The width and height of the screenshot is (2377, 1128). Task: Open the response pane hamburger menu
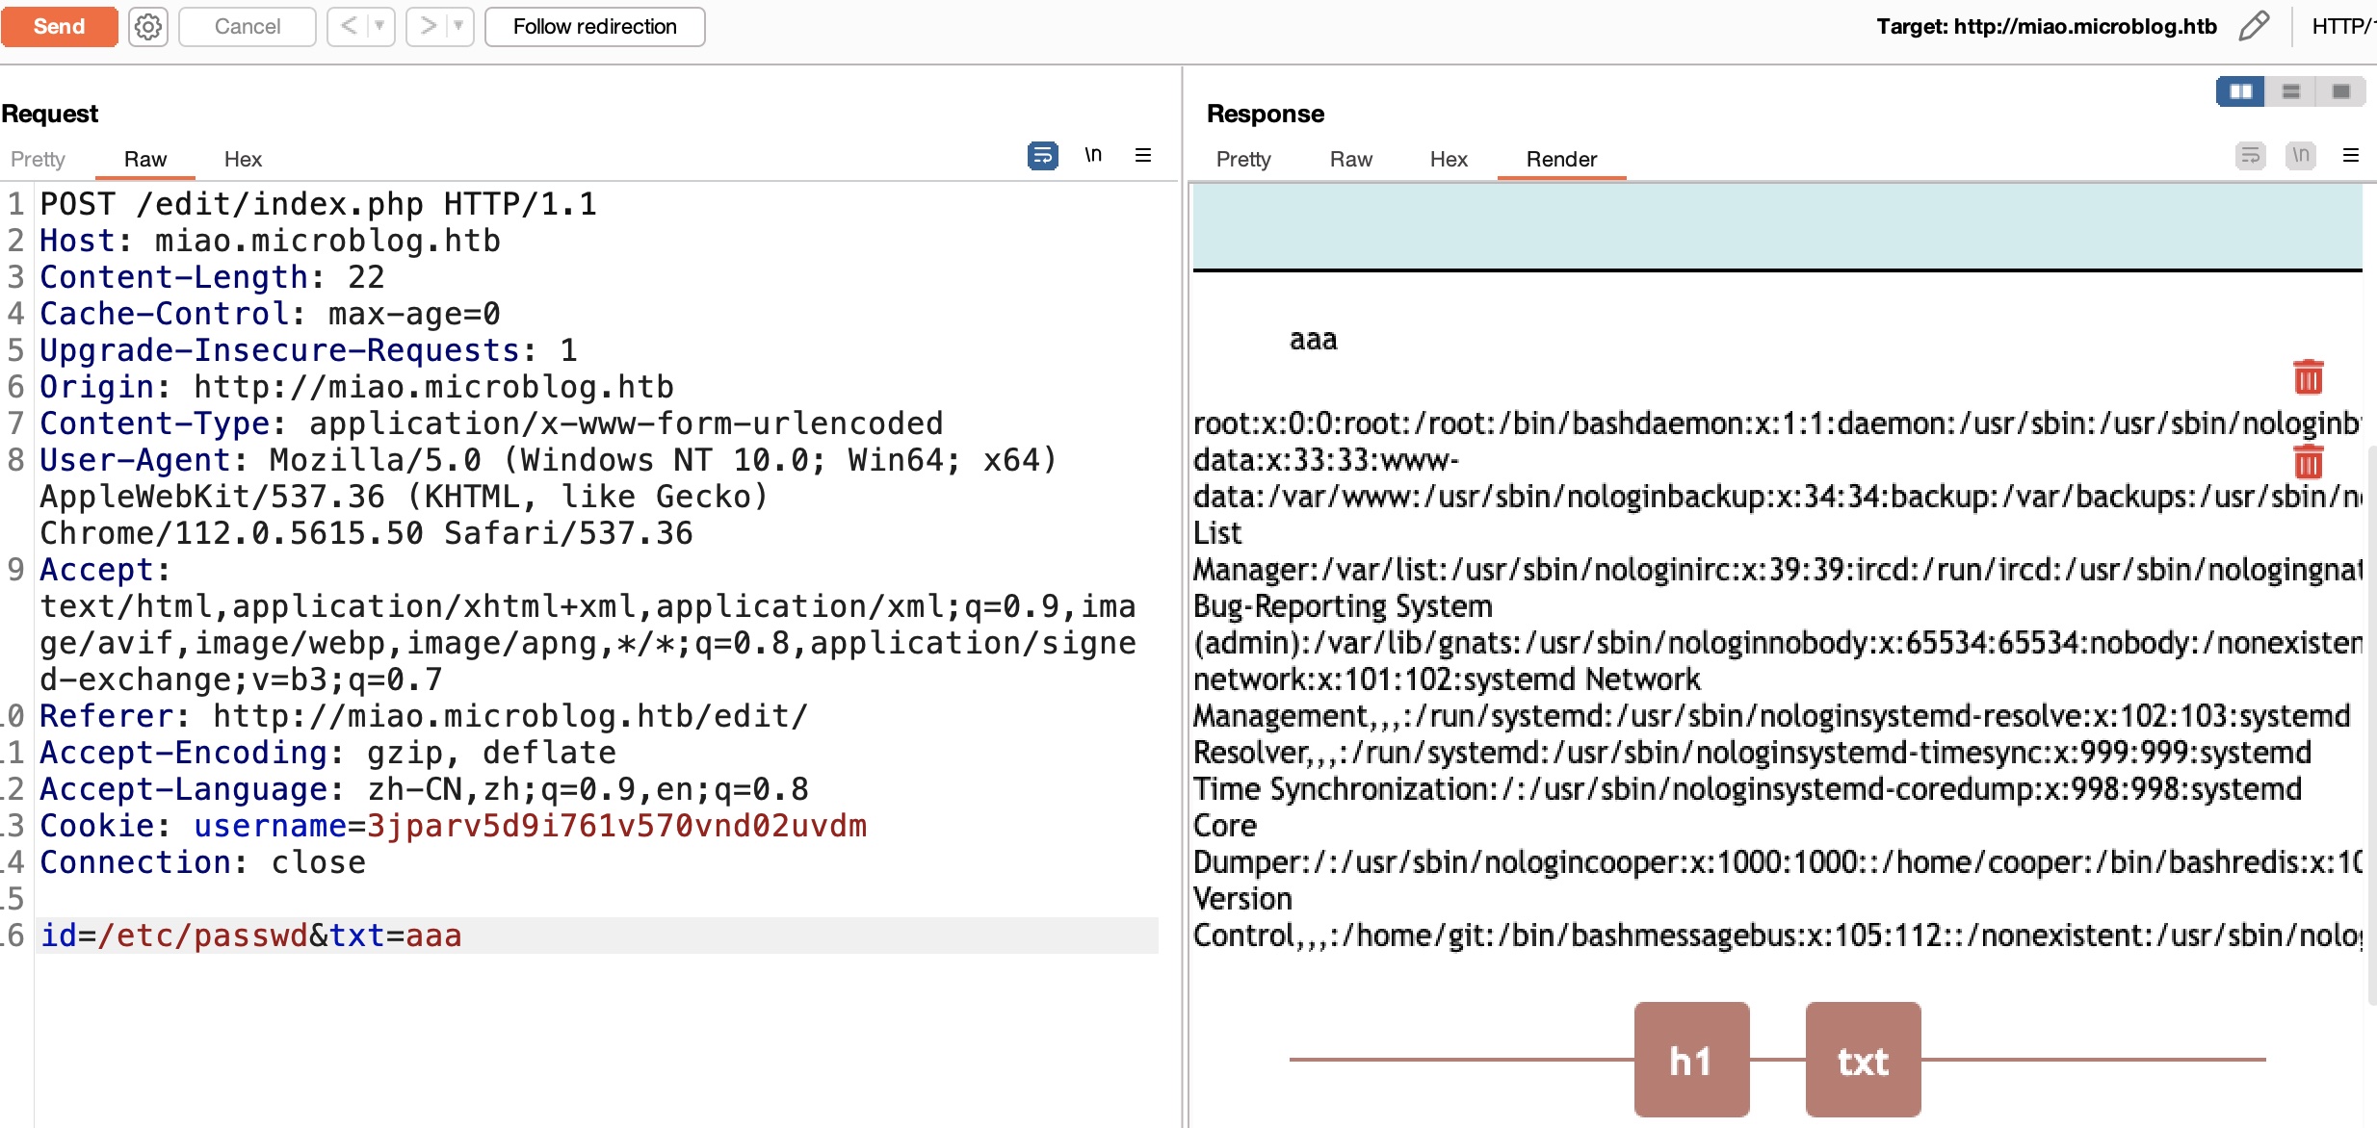pyautogui.click(x=2351, y=155)
